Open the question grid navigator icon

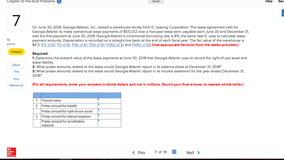[x=174, y=152]
